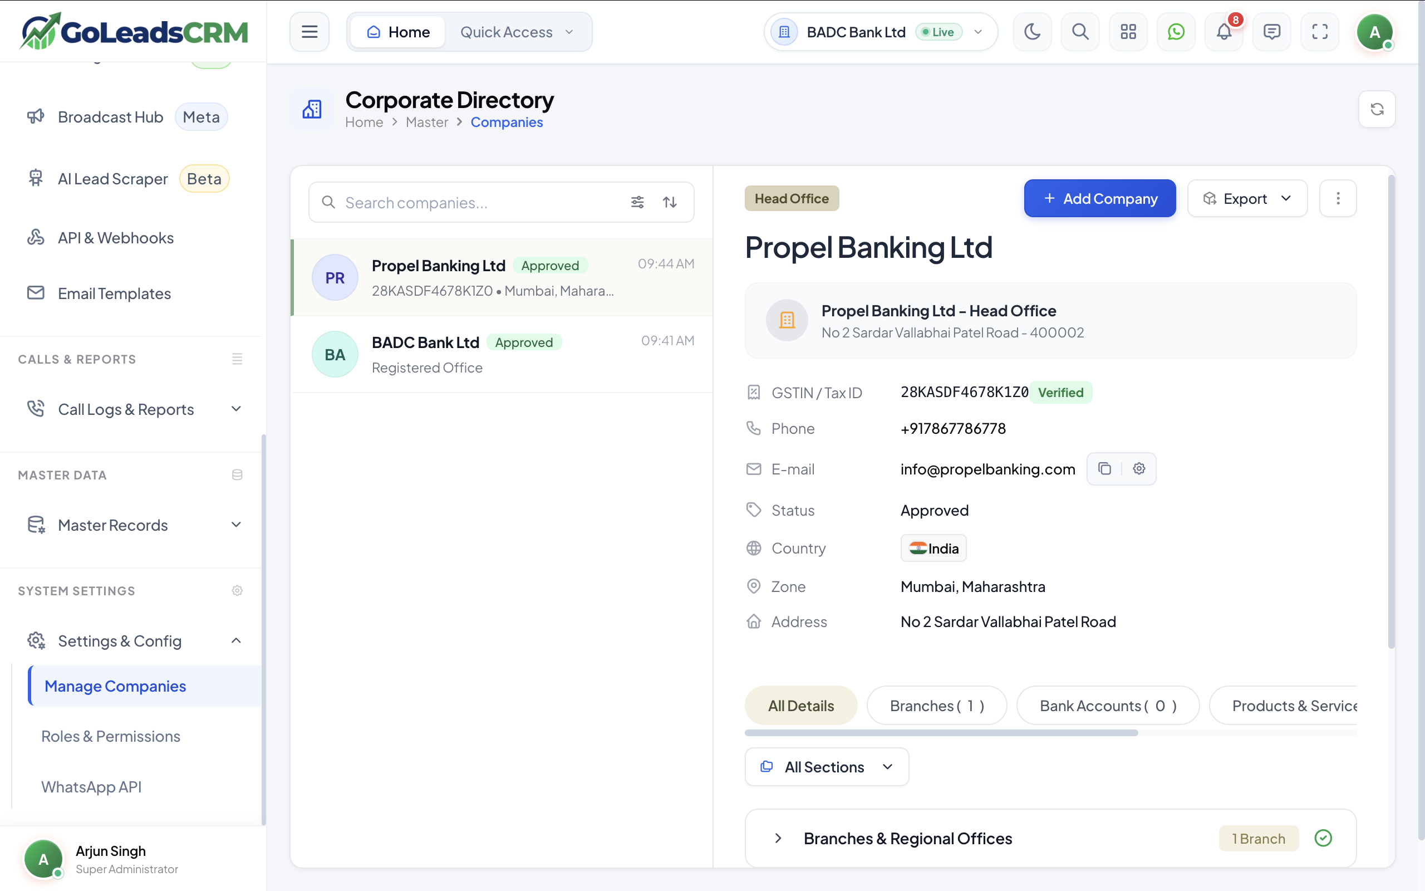Toggle fullscreen mode icon
Image resolution: width=1425 pixels, height=891 pixels.
click(1320, 32)
